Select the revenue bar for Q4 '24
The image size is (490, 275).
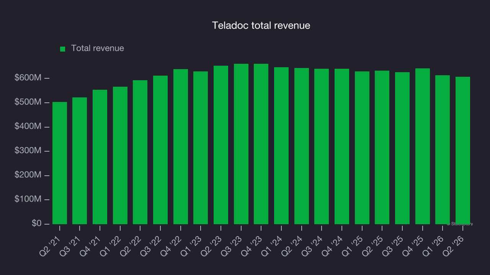click(x=342, y=146)
